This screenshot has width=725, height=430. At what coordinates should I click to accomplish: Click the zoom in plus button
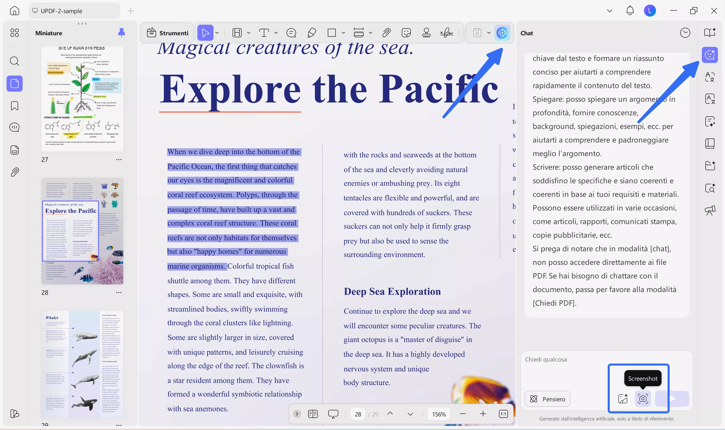pos(483,414)
